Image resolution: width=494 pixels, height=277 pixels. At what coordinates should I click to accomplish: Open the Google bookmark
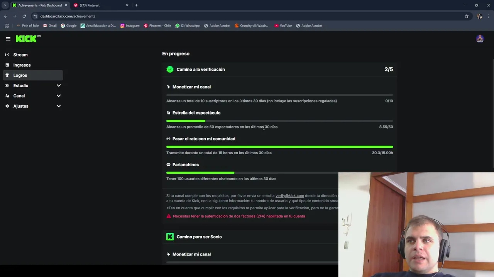click(69, 26)
